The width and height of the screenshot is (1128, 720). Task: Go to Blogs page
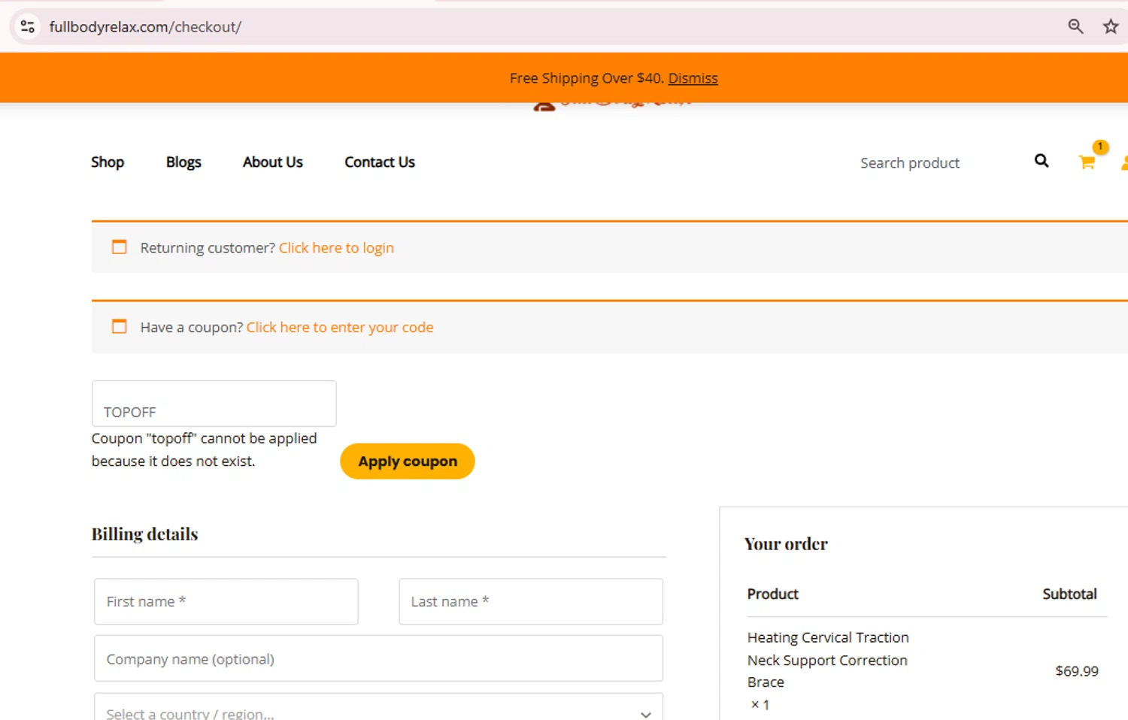[x=183, y=162]
